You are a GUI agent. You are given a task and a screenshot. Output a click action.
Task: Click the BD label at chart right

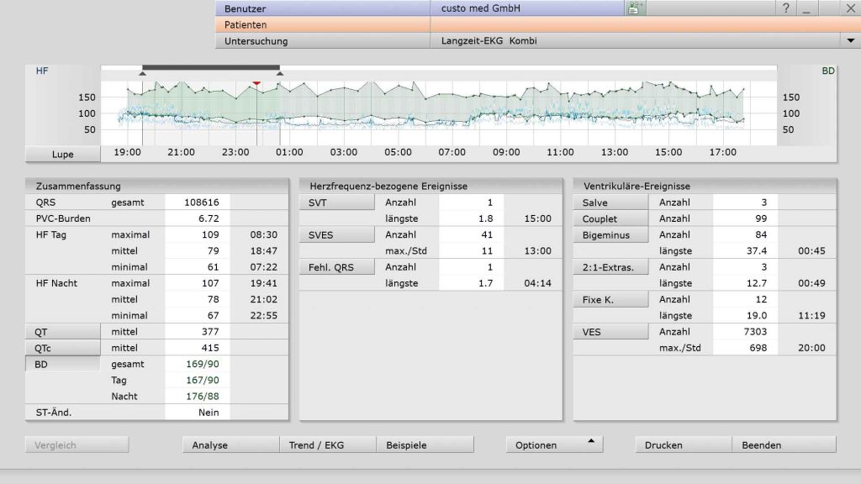(x=828, y=71)
